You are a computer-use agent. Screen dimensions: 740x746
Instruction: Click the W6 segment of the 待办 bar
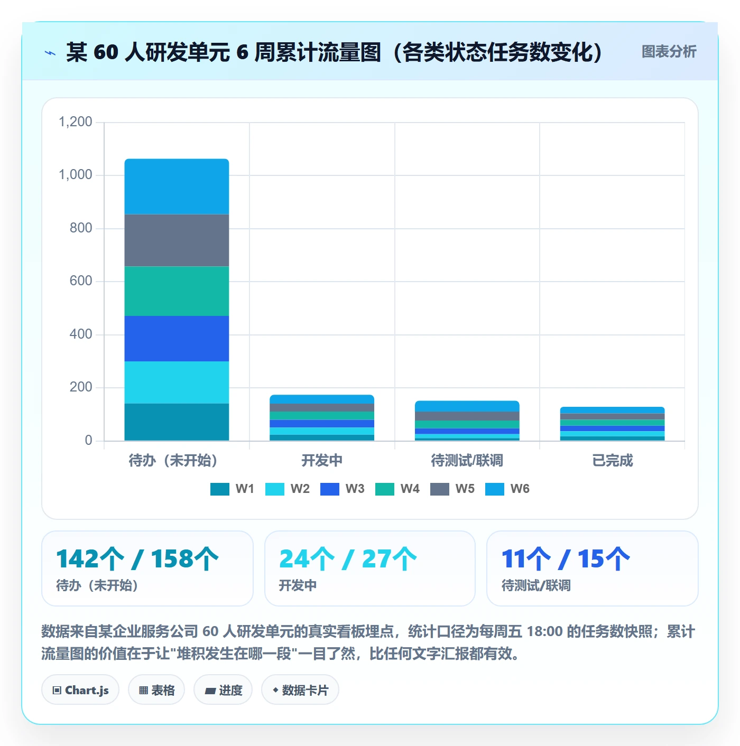(177, 186)
